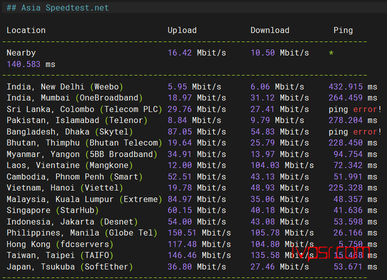Click Yangon upload 34.91 Mbit/s
This screenshot has width=387, height=280.
tap(197, 154)
